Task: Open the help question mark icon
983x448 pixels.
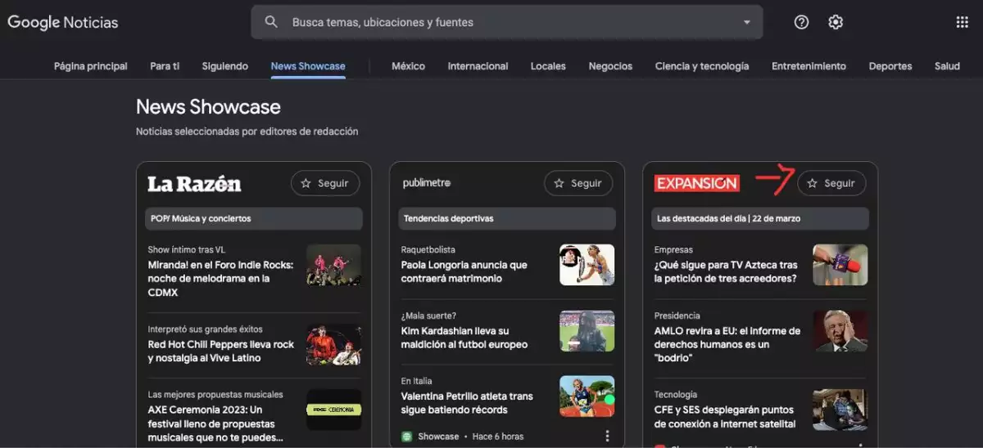Action: click(x=802, y=22)
